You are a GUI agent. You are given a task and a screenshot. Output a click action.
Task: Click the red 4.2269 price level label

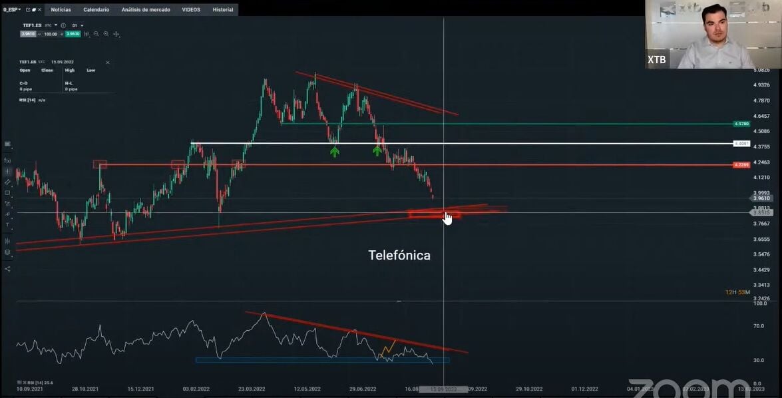click(x=741, y=165)
